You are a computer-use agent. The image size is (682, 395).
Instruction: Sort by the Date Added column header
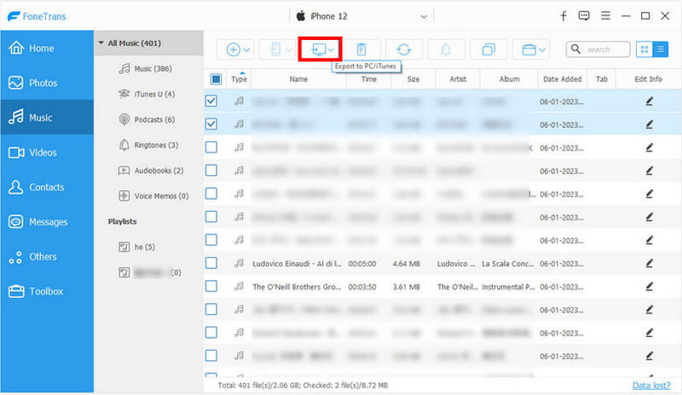coord(562,79)
